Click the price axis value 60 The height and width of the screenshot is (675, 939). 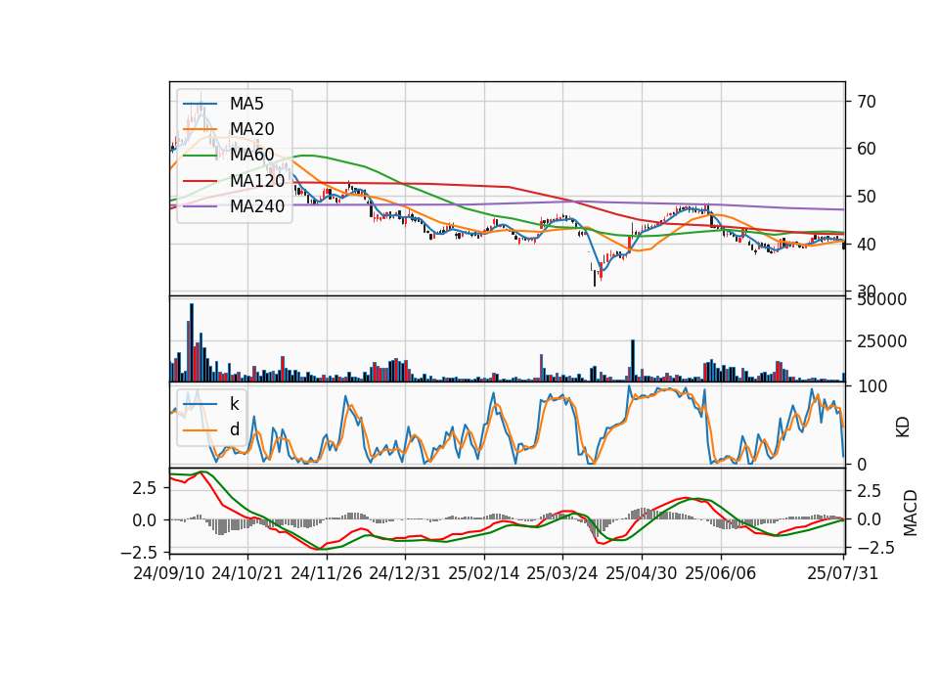tap(867, 149)
